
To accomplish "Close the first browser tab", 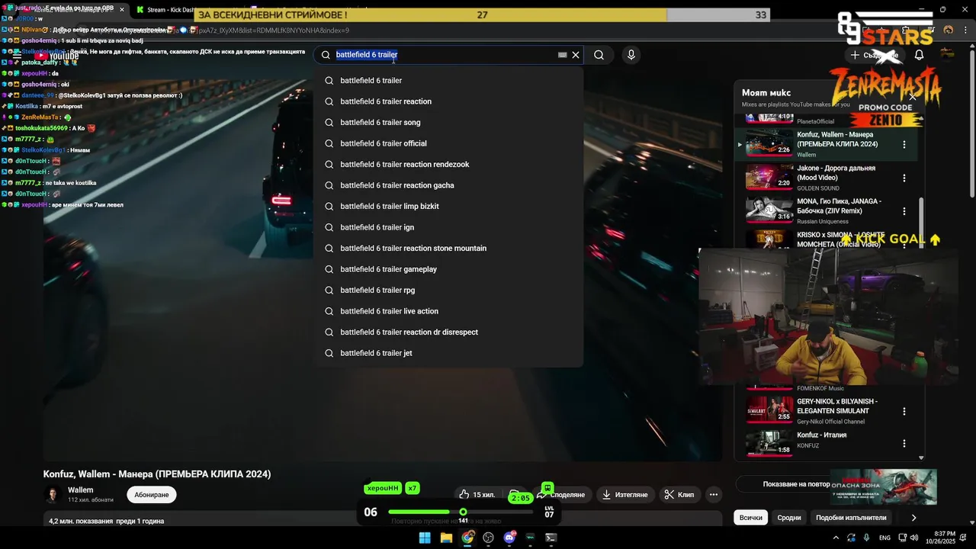I will tap(122, 9).
